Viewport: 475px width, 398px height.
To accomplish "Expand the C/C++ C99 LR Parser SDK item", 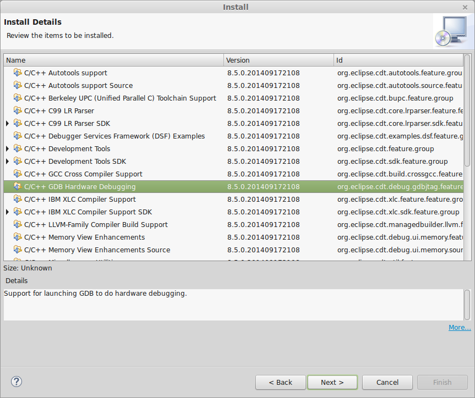I will pos(8,124).
